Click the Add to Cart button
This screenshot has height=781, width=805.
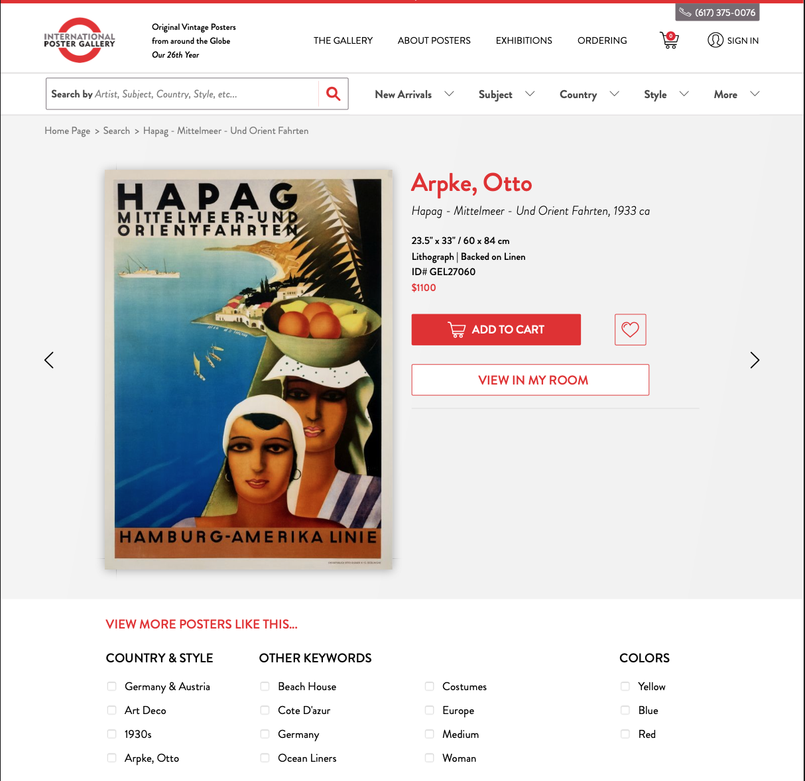(x=496, y=330)
